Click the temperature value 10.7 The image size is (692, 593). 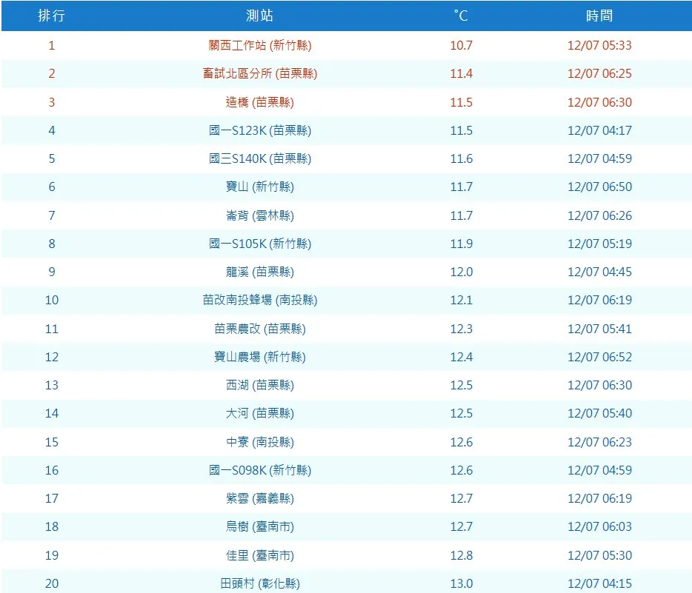point(460,45)
